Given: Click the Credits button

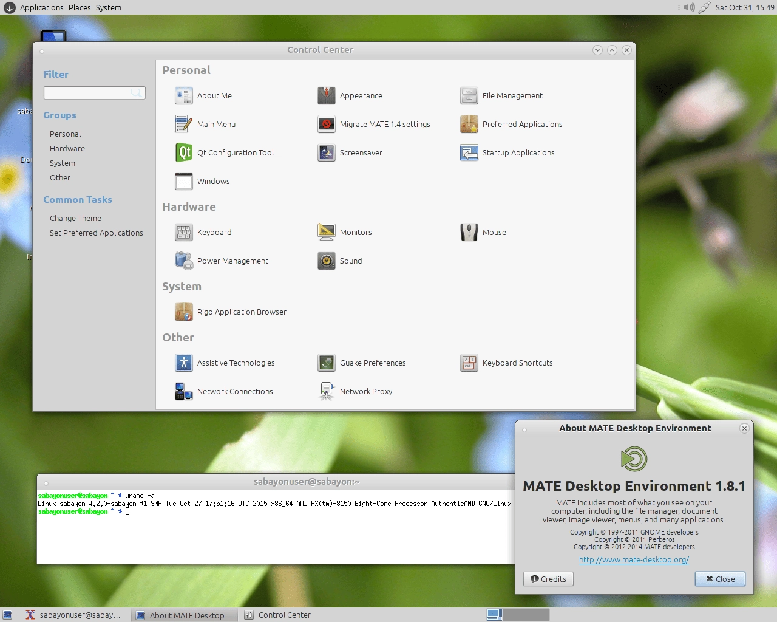Looking at the screenshot, I should pyautogui.click(x=548, y=579).
